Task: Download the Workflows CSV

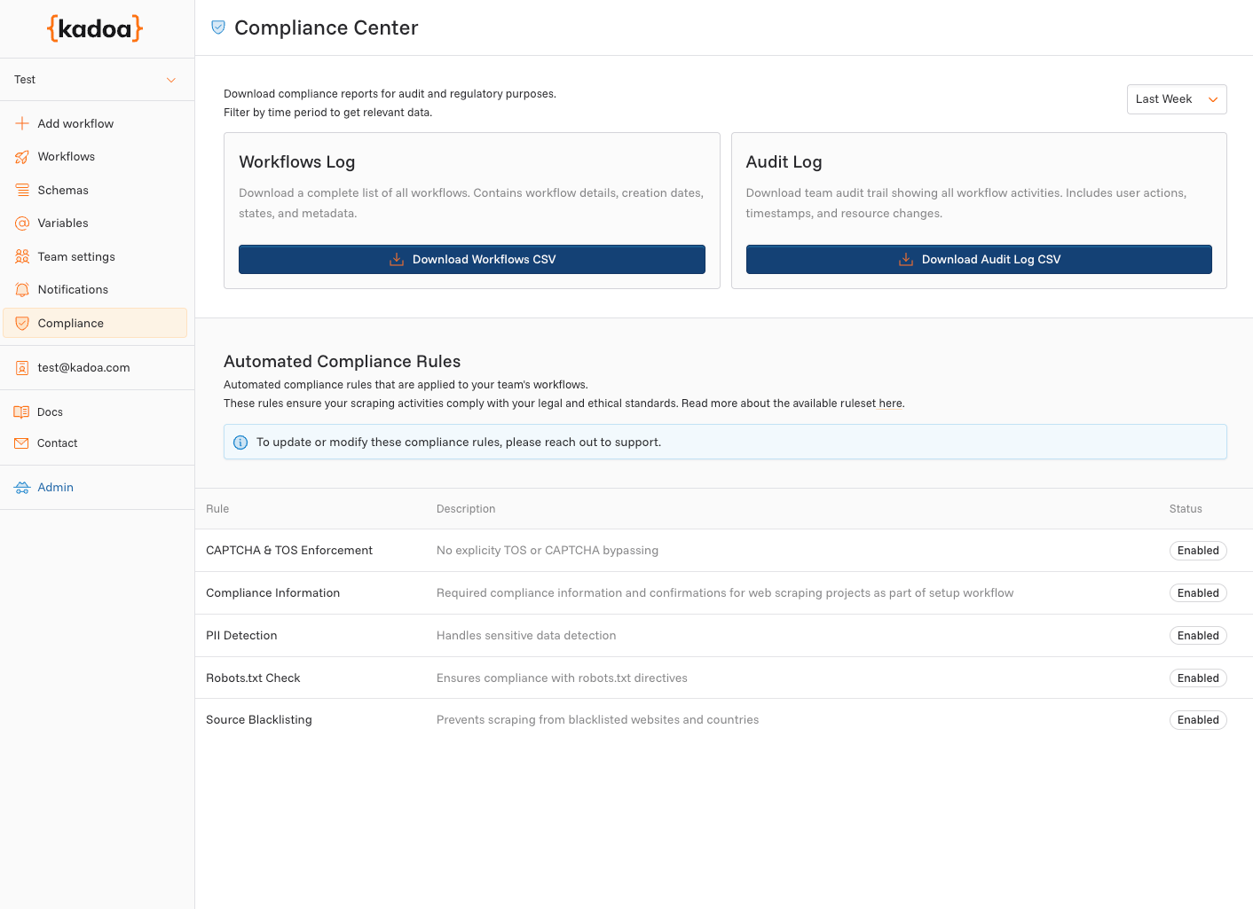Action: tap(471, 260)
